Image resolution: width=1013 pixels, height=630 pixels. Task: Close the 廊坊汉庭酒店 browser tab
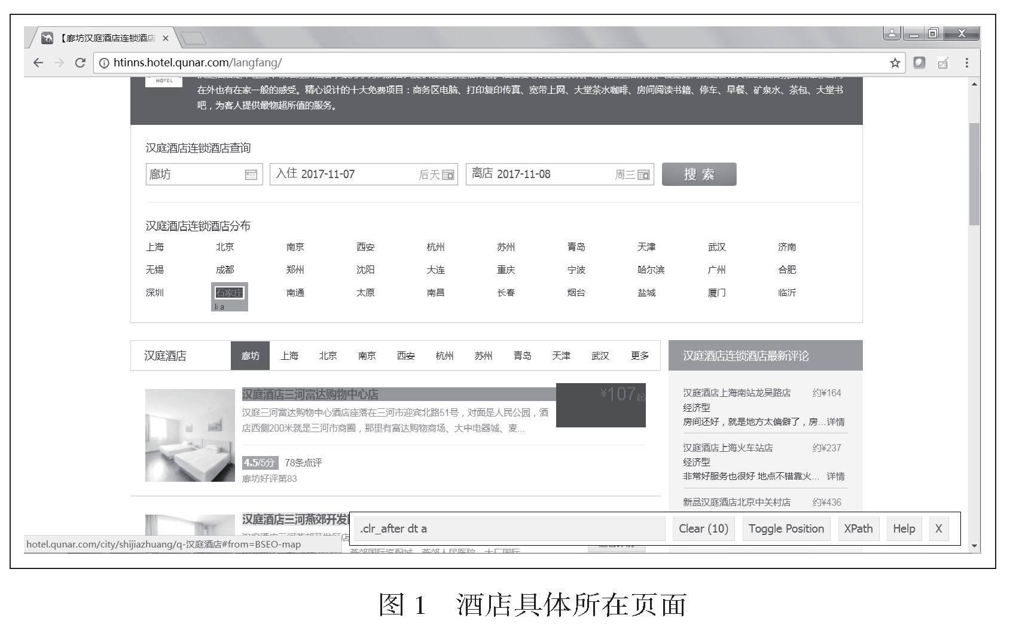[166, 38]
